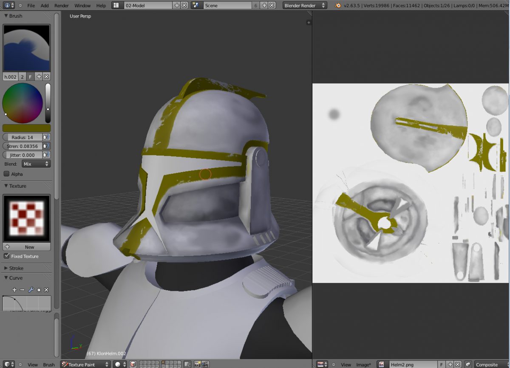The width and height of the screenshot is (510, 368).
Task: Toggle pressure sensitivity for Radius
Action: (x=46, y=137)
